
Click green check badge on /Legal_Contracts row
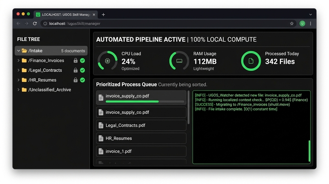tap(82, 70)
